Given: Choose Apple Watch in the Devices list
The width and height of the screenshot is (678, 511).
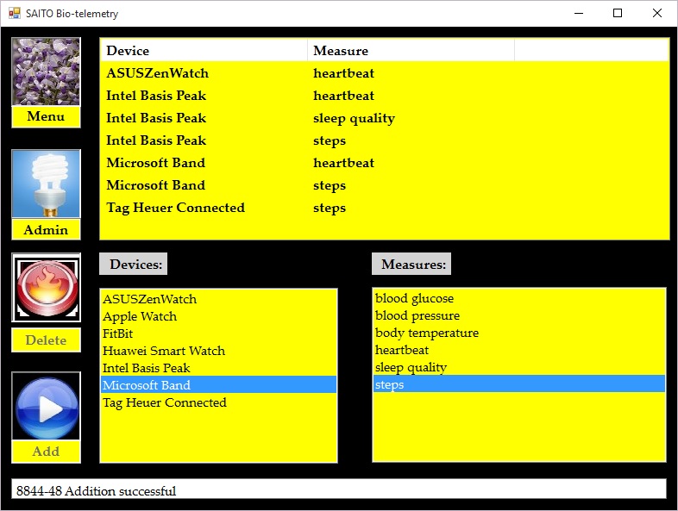Looking at the screenshot, I should tap(140, 316).
